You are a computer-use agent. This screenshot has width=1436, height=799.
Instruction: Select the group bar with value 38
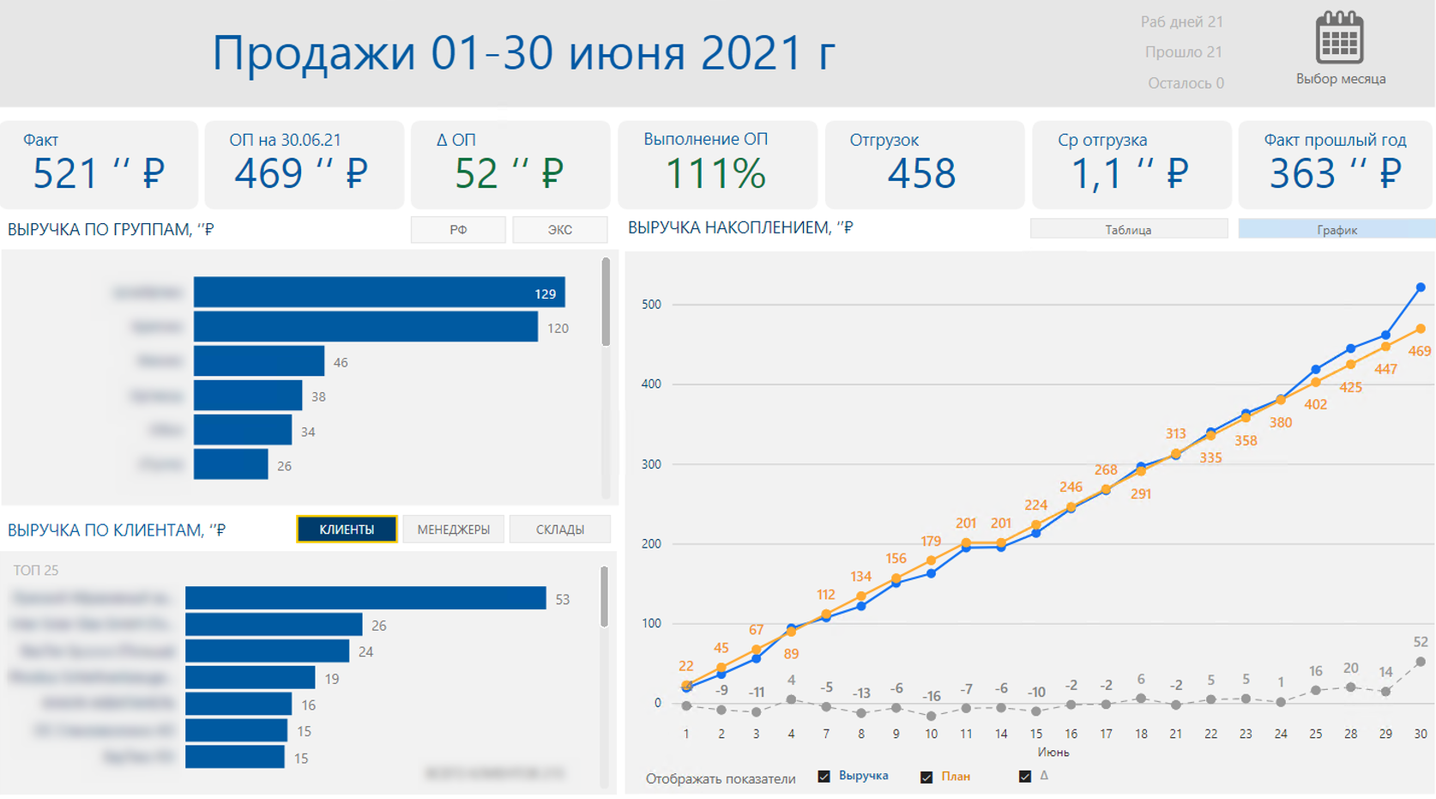coord(248,396)
